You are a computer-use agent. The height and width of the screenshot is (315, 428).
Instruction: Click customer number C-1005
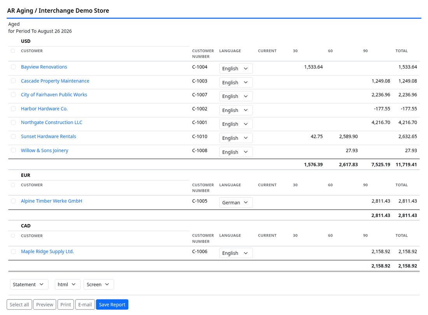(200, 201)
